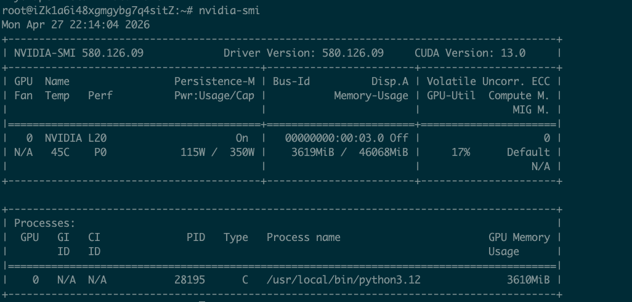This screenshot has width=632, height=302.
Task: Click the Fan value N/A
Action: (x=23, y=152)
